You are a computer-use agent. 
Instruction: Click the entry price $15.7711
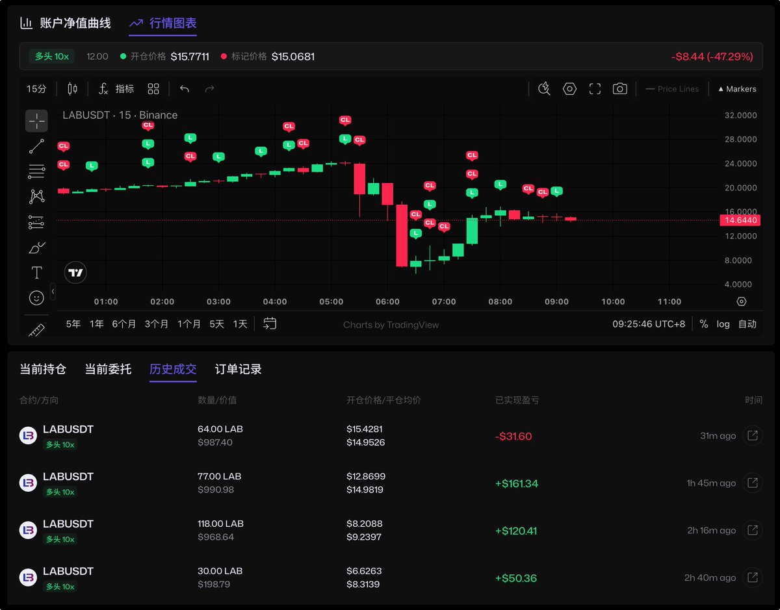190,57
